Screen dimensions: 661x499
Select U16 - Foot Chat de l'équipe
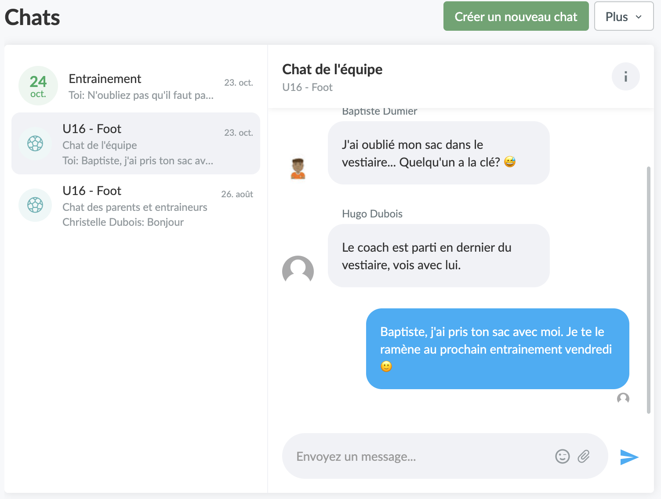[136, 144]
